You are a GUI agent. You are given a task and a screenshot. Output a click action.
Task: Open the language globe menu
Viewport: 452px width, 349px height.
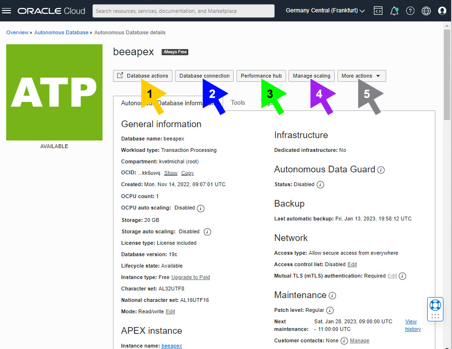coord(426,11)
